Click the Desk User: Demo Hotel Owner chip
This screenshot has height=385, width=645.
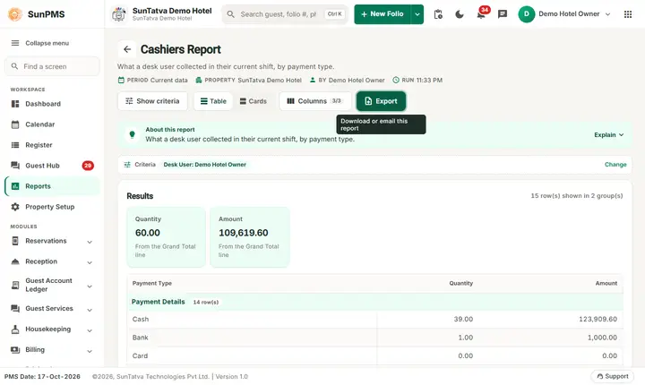204,165
